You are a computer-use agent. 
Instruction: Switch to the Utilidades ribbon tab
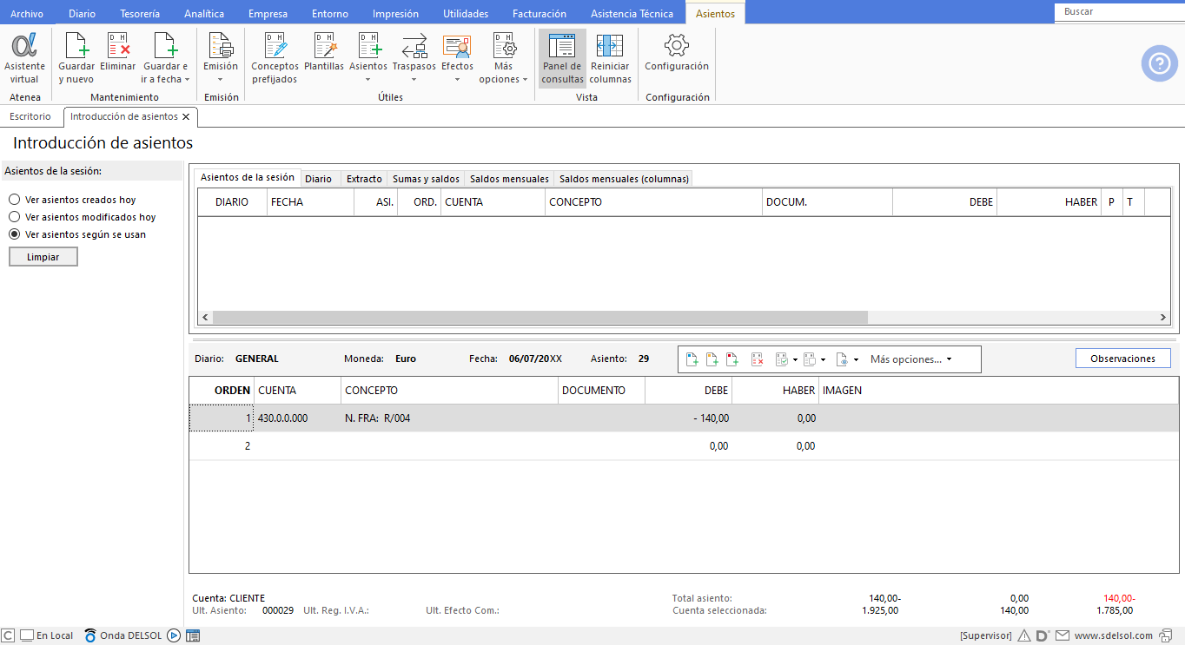click(466, 14)
